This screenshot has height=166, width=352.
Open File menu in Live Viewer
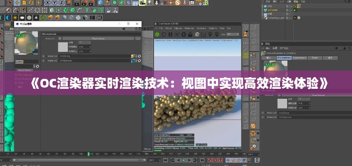[161, 28]
